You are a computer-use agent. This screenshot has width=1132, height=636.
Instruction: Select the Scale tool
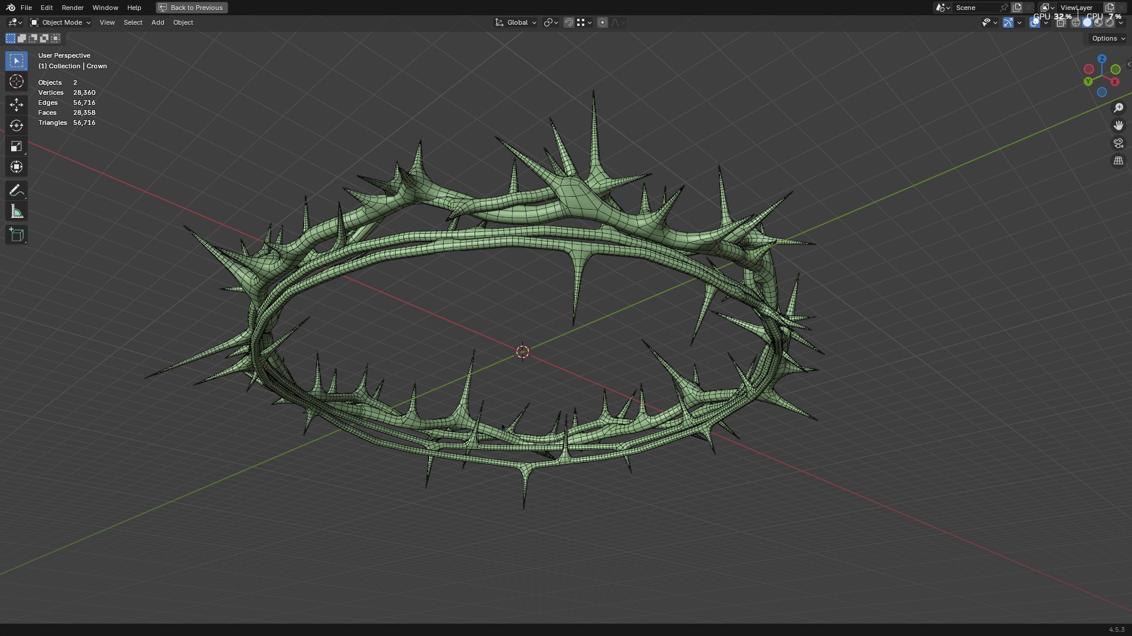[x=17, y=146]
